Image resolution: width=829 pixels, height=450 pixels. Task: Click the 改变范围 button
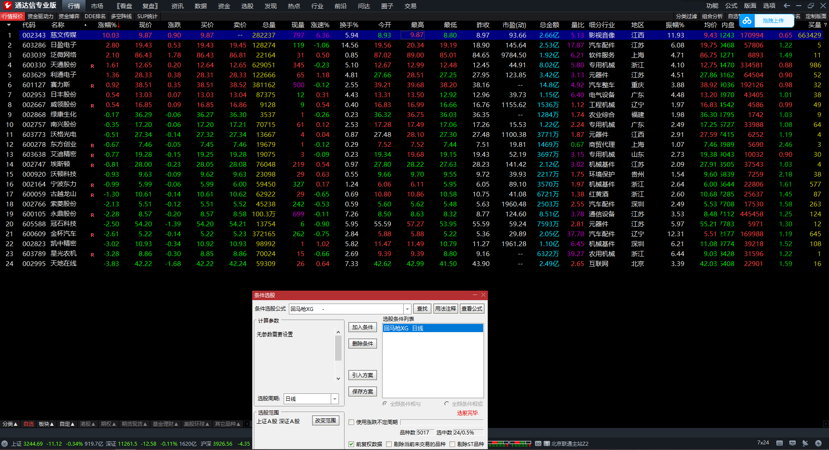click(x=326, y=421)
